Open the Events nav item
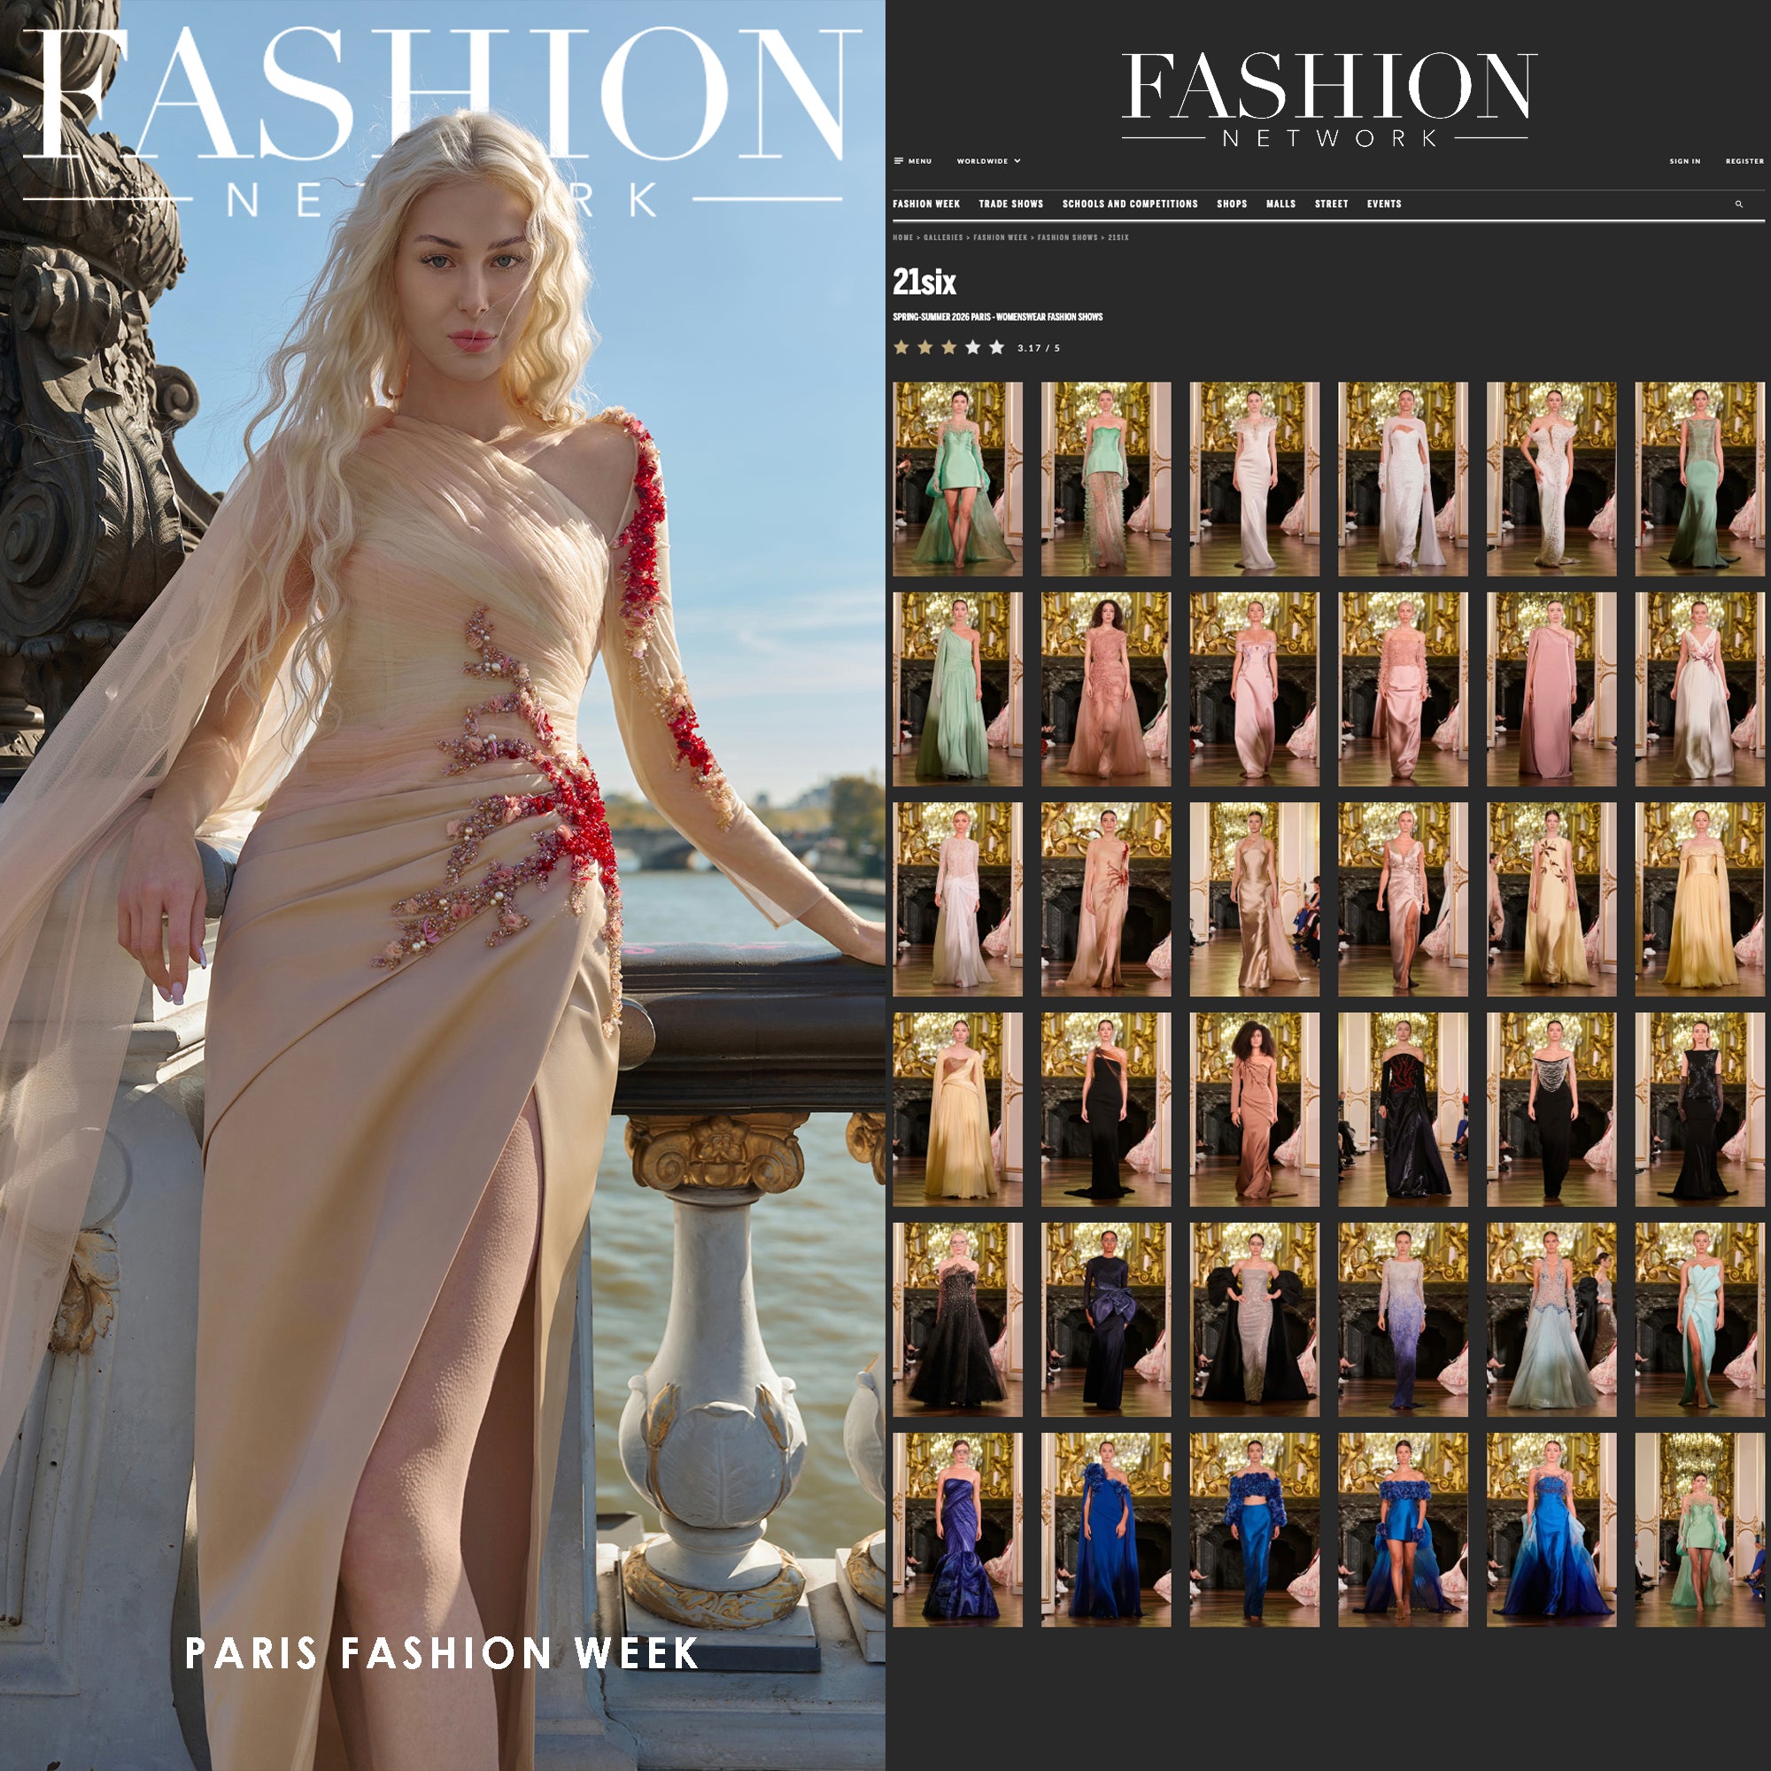1771x1771 pixels. [1383, 205]
